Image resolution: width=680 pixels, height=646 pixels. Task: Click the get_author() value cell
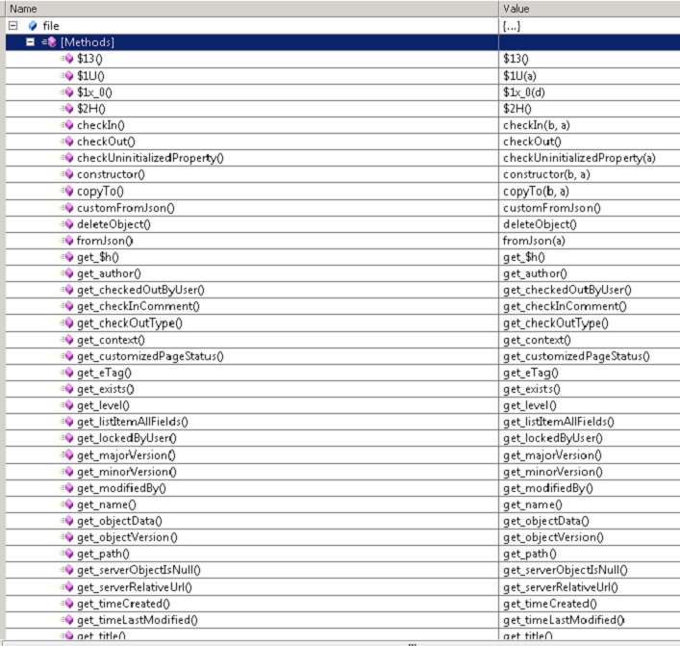[590, 273]
